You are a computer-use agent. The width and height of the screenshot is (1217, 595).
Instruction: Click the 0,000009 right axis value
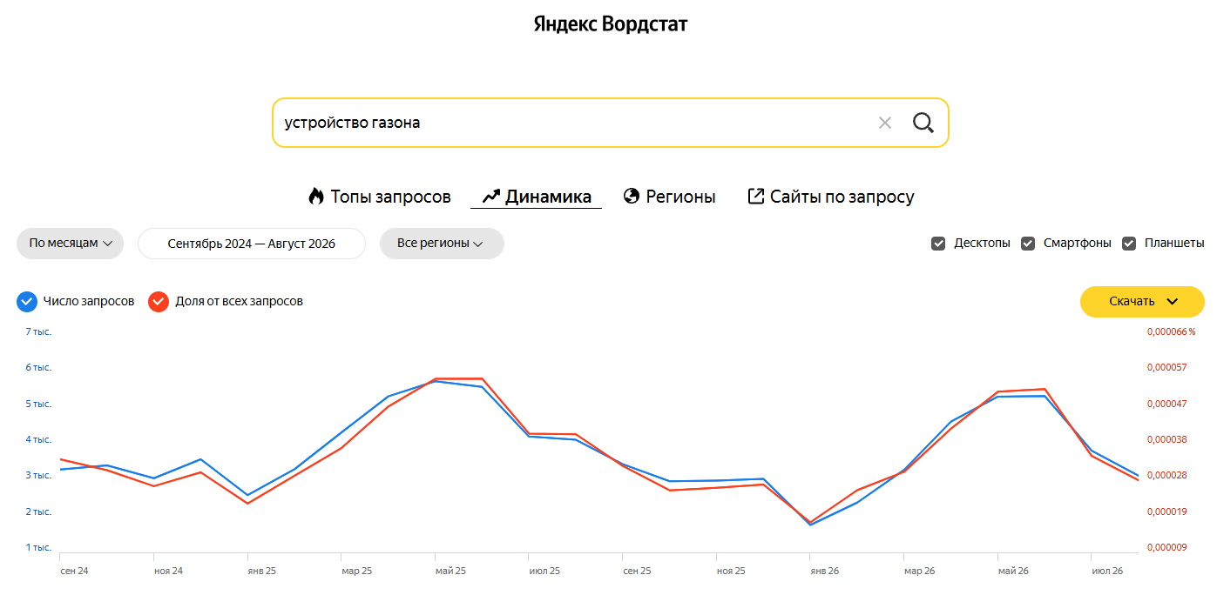point(1166,548)
